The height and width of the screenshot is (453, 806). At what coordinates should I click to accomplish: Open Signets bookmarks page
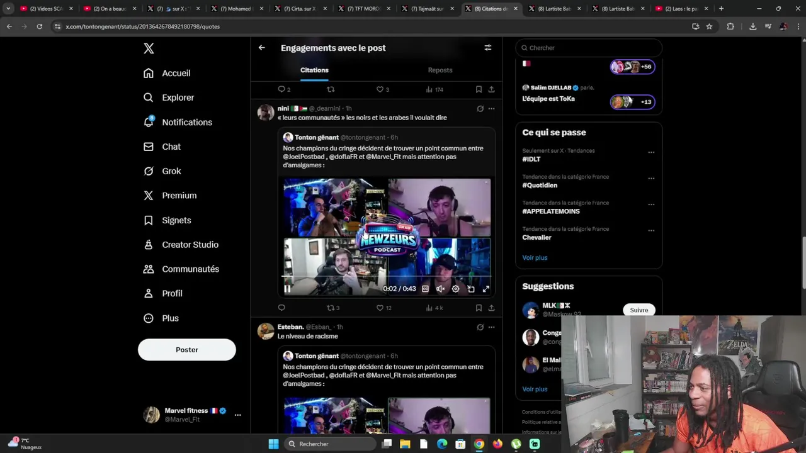[x=167, y=220]
